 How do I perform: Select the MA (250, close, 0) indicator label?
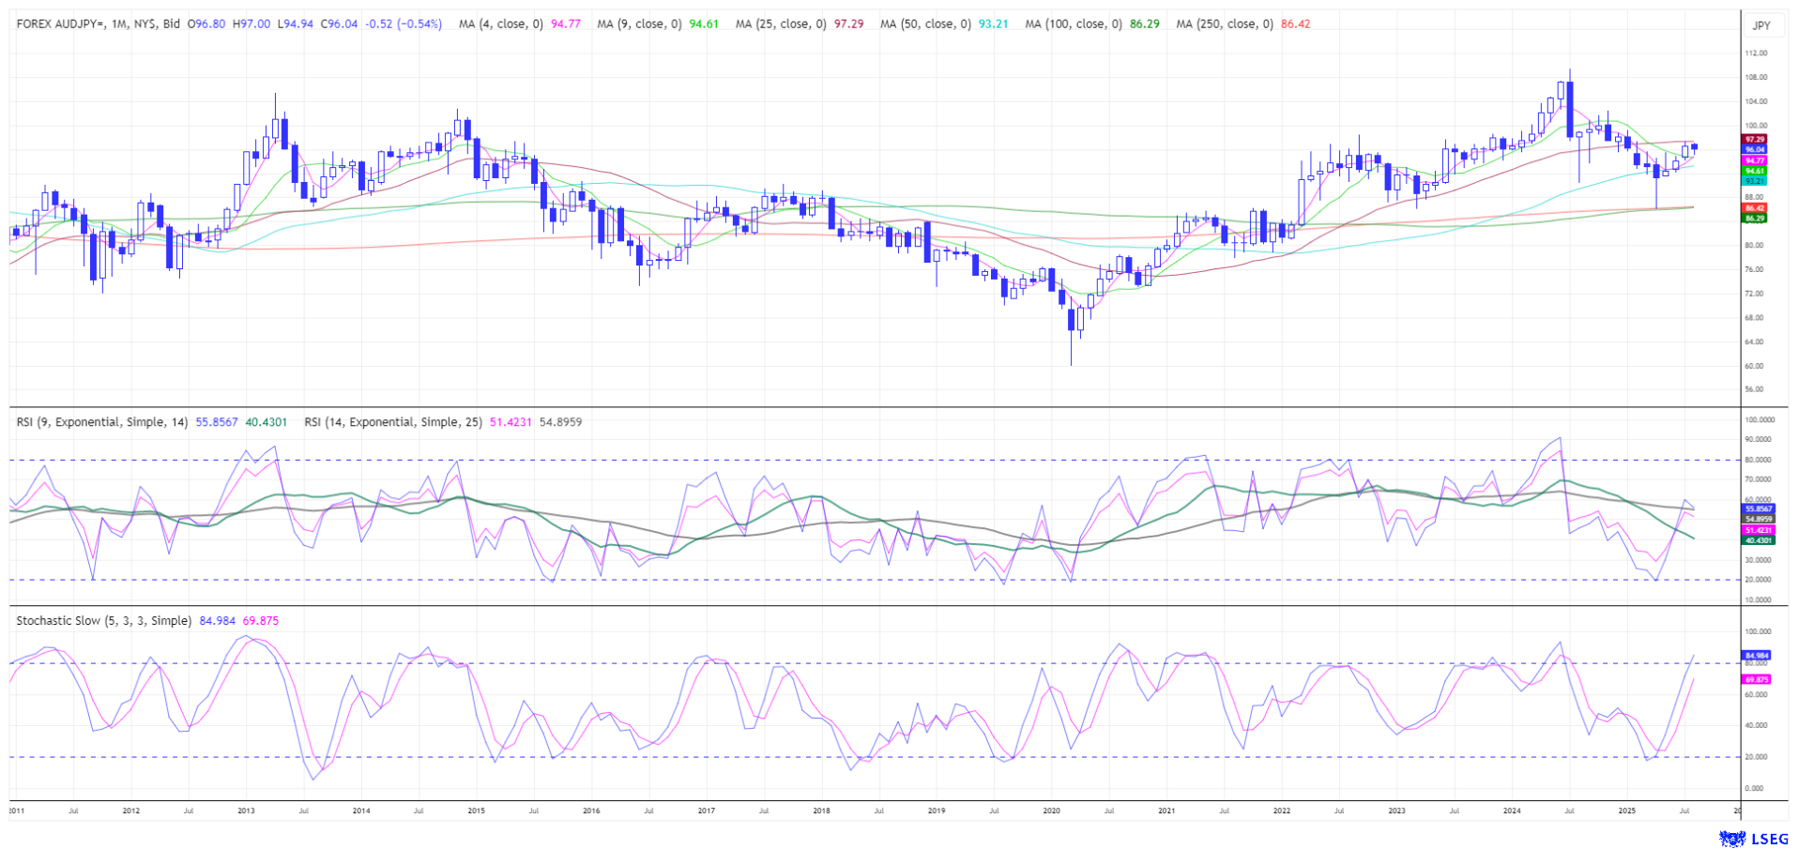point(1224,23)
